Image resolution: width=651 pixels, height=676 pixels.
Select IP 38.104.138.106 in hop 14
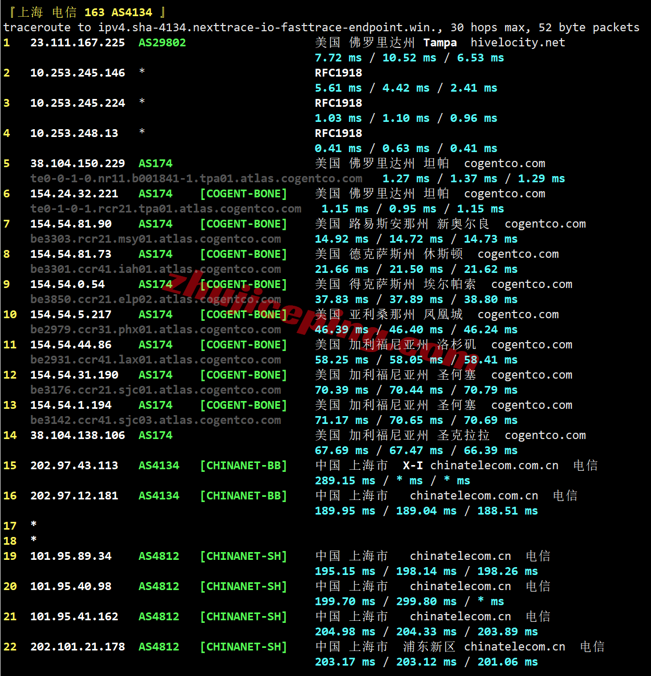coord(78,435)
